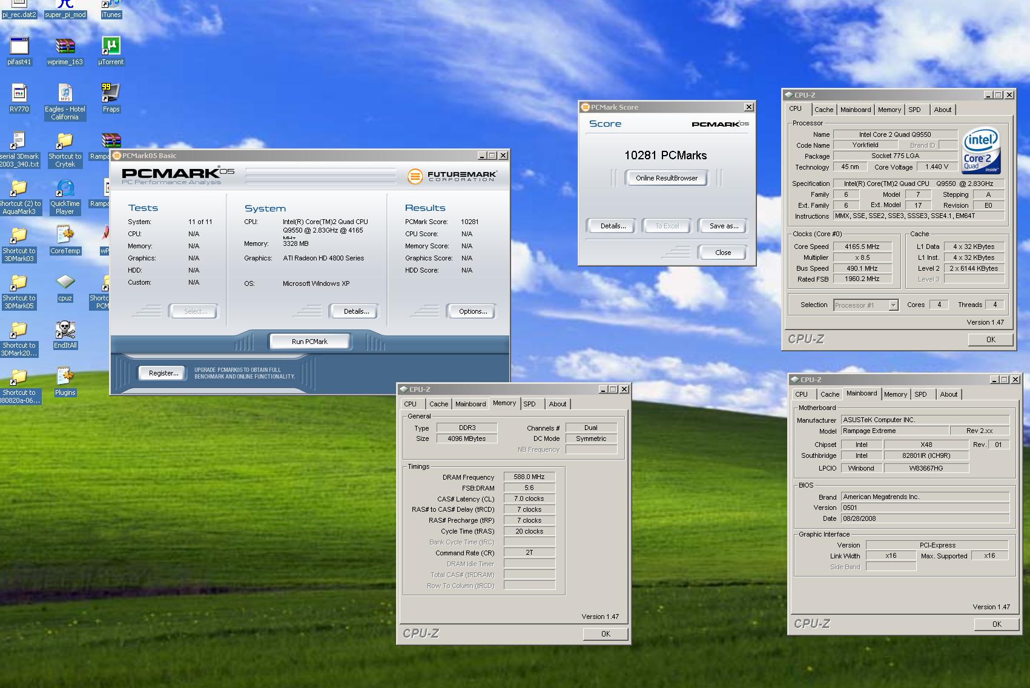Open the Shortcut to 3DMark20... folder

click(x=19, y=339)
